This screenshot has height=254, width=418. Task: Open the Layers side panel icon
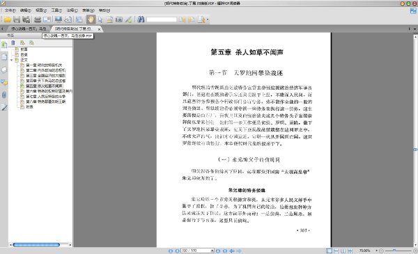[4, 70]
